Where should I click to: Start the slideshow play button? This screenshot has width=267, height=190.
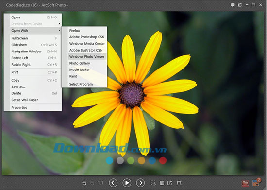tap(127, 183)
